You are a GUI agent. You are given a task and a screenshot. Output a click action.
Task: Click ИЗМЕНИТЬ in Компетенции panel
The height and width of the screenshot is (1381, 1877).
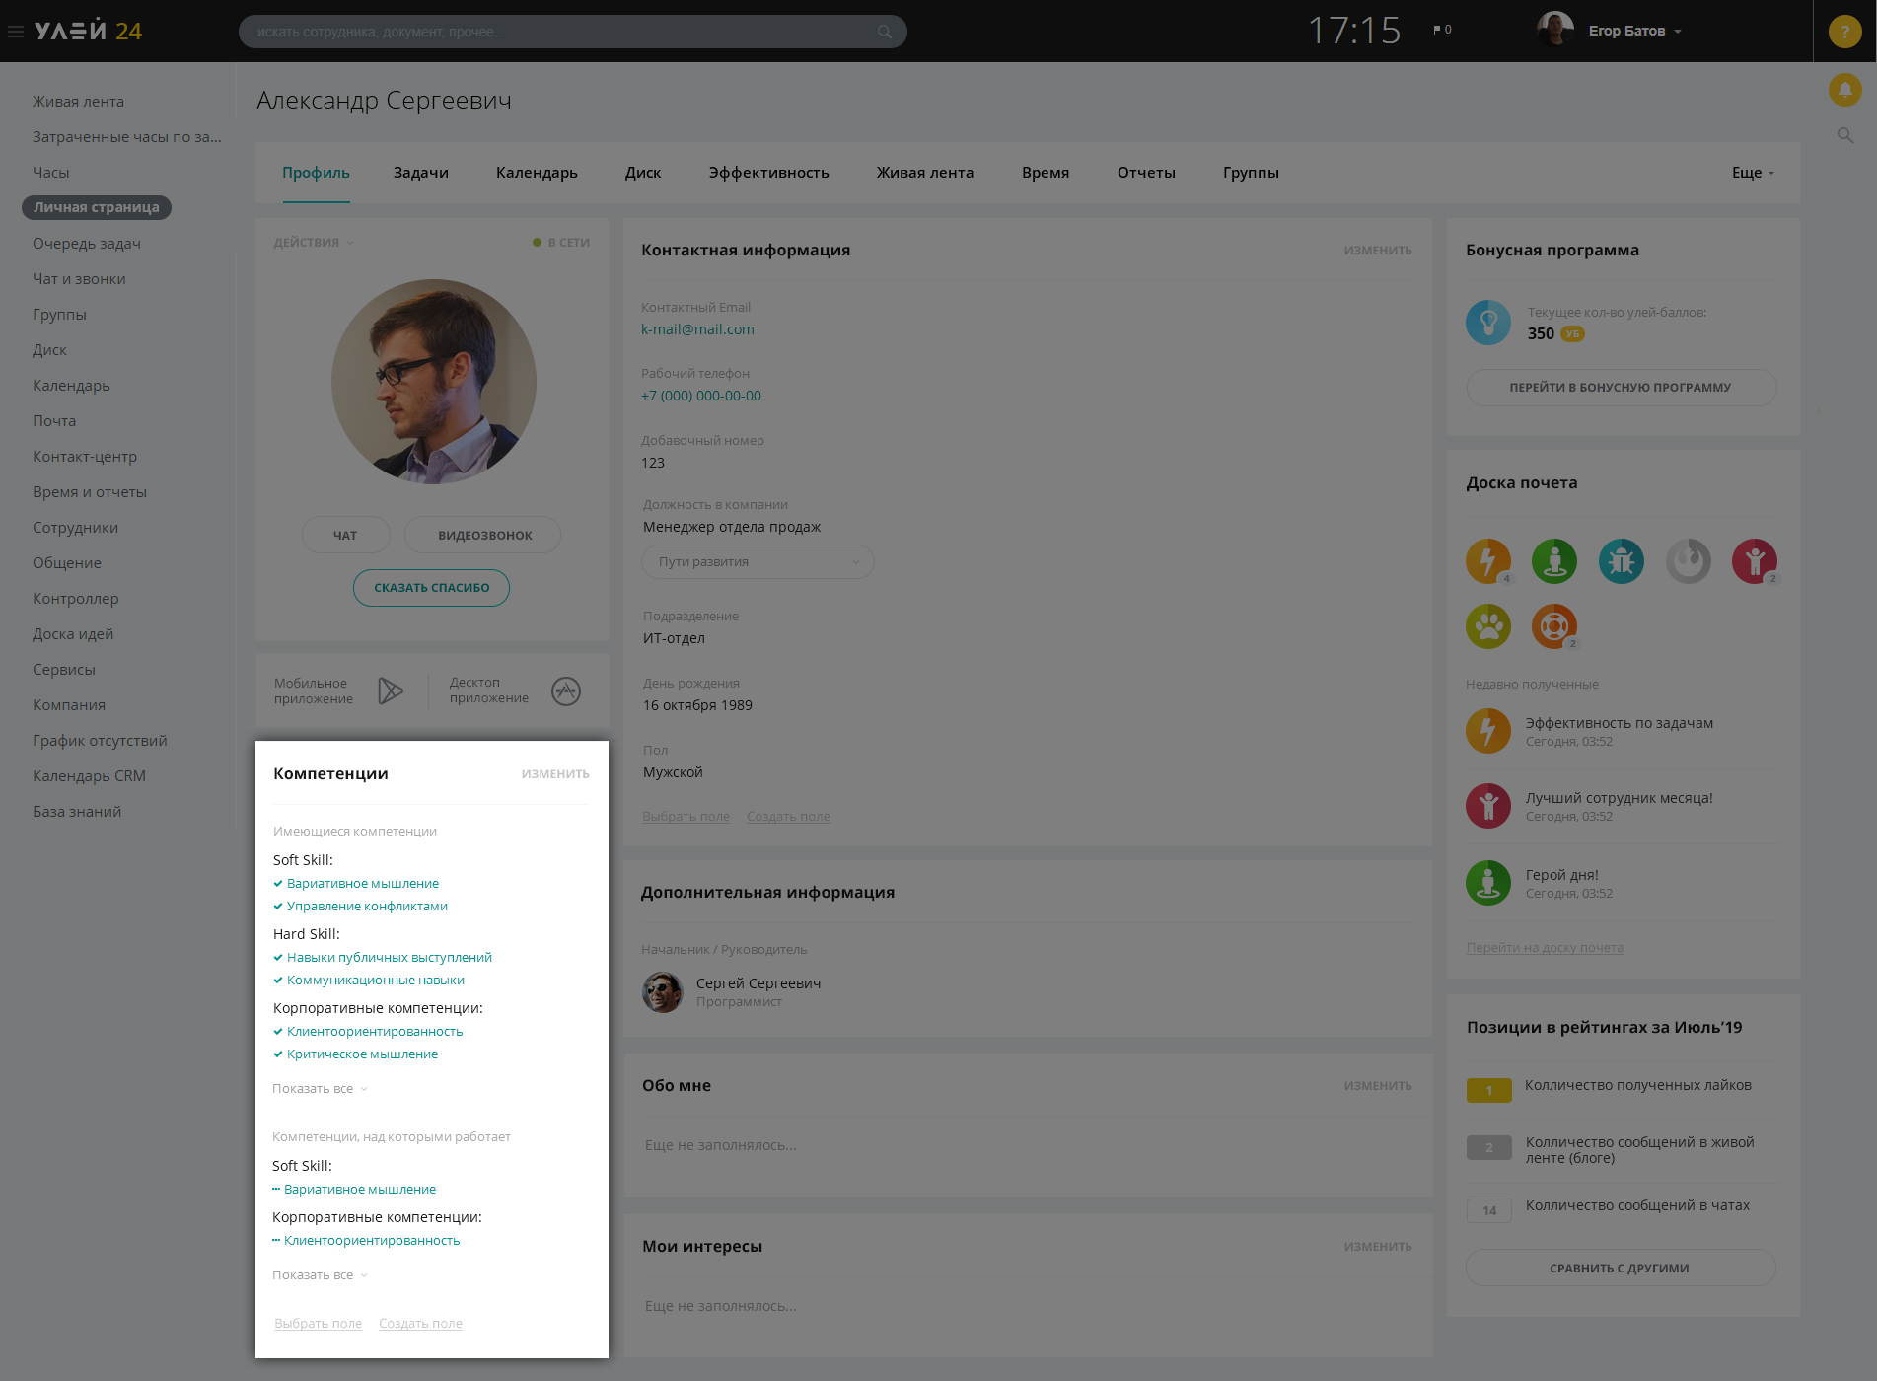pos(555,774)
